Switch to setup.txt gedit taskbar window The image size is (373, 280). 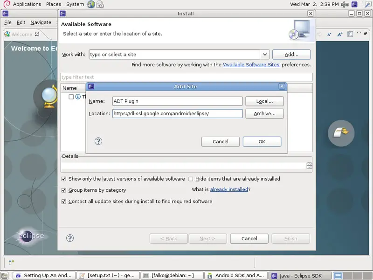pyautogui.click(x=108, y=275)
